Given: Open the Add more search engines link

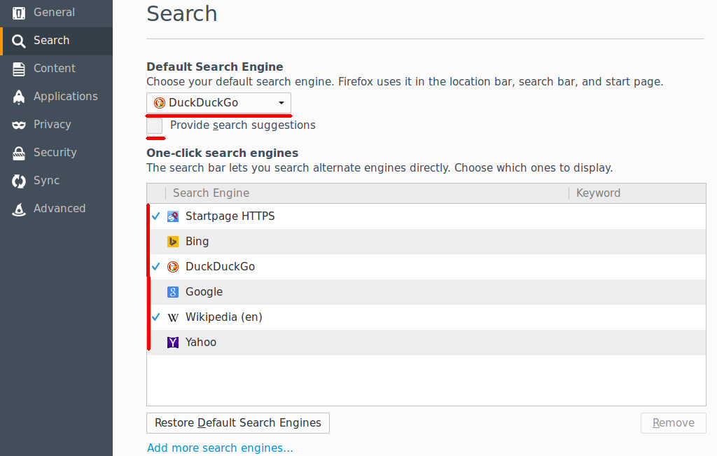Looking at the screenshot, I should coord(220,448).
